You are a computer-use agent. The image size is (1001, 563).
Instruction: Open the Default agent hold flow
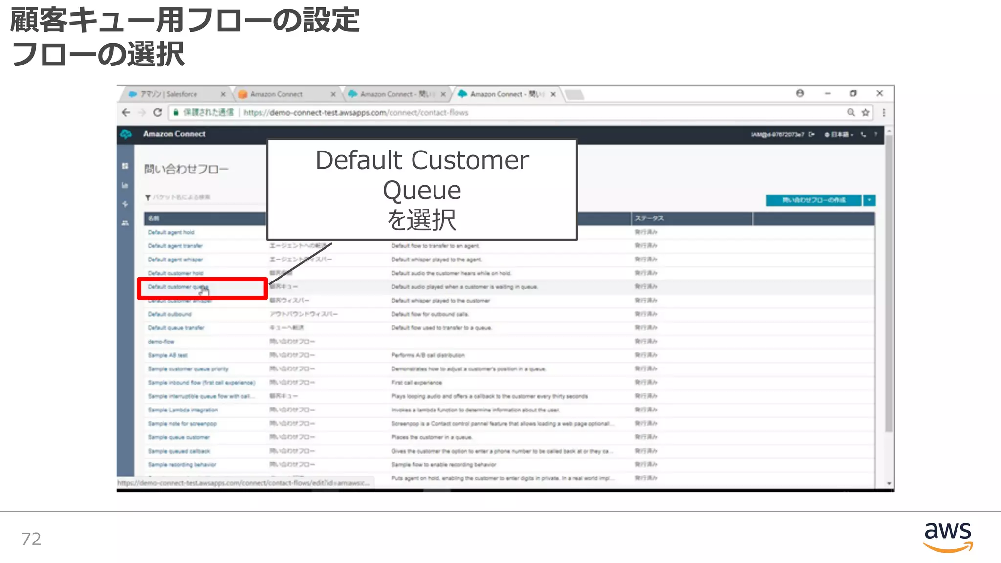point(171,232)
